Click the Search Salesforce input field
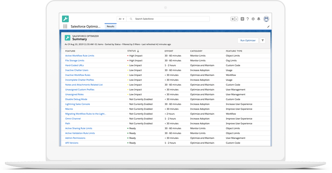 click(168, 19)
